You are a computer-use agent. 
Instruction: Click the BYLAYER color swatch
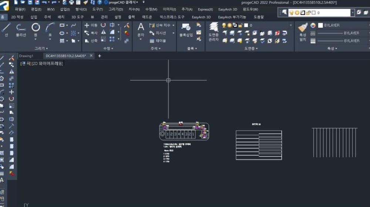[x=320, y=25]
